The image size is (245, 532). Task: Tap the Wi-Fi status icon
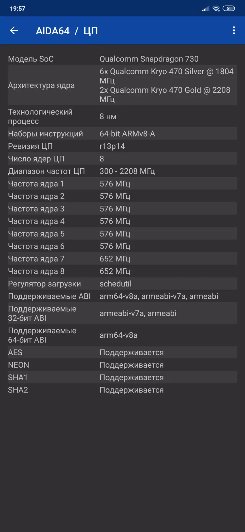(216, 9)
